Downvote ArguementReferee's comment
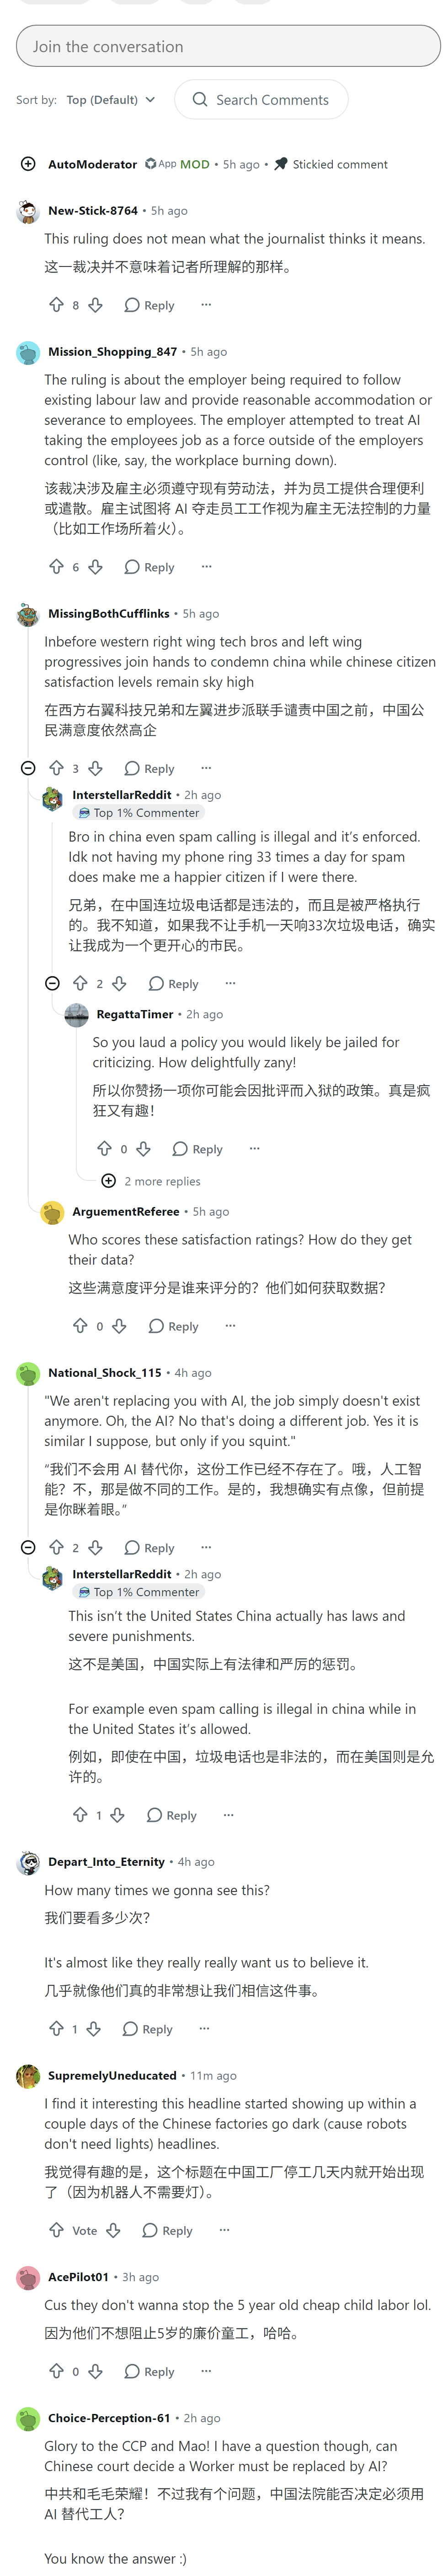The width and height of the screenshot is (448, 2576). click(119, 1326)
